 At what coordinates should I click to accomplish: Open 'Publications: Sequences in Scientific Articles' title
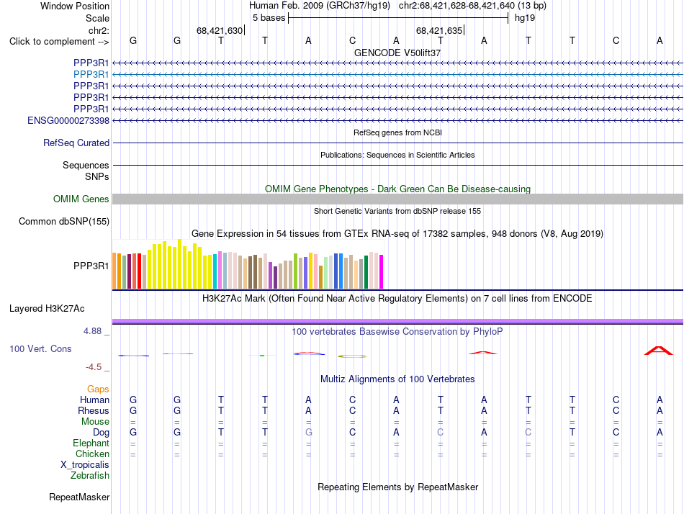[x=397, y=155]
